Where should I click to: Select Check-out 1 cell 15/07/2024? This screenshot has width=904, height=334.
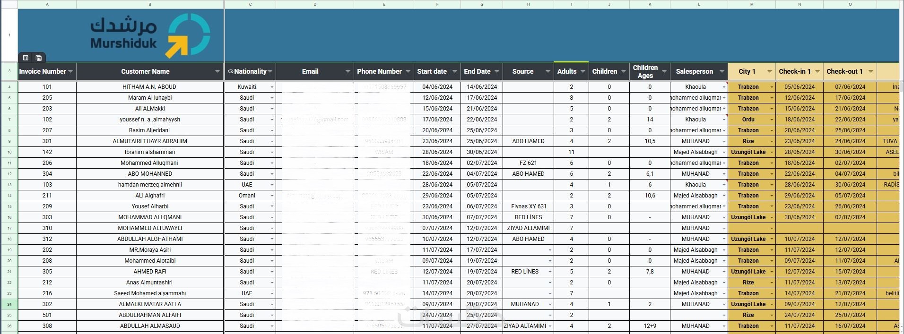coord(850,272)
